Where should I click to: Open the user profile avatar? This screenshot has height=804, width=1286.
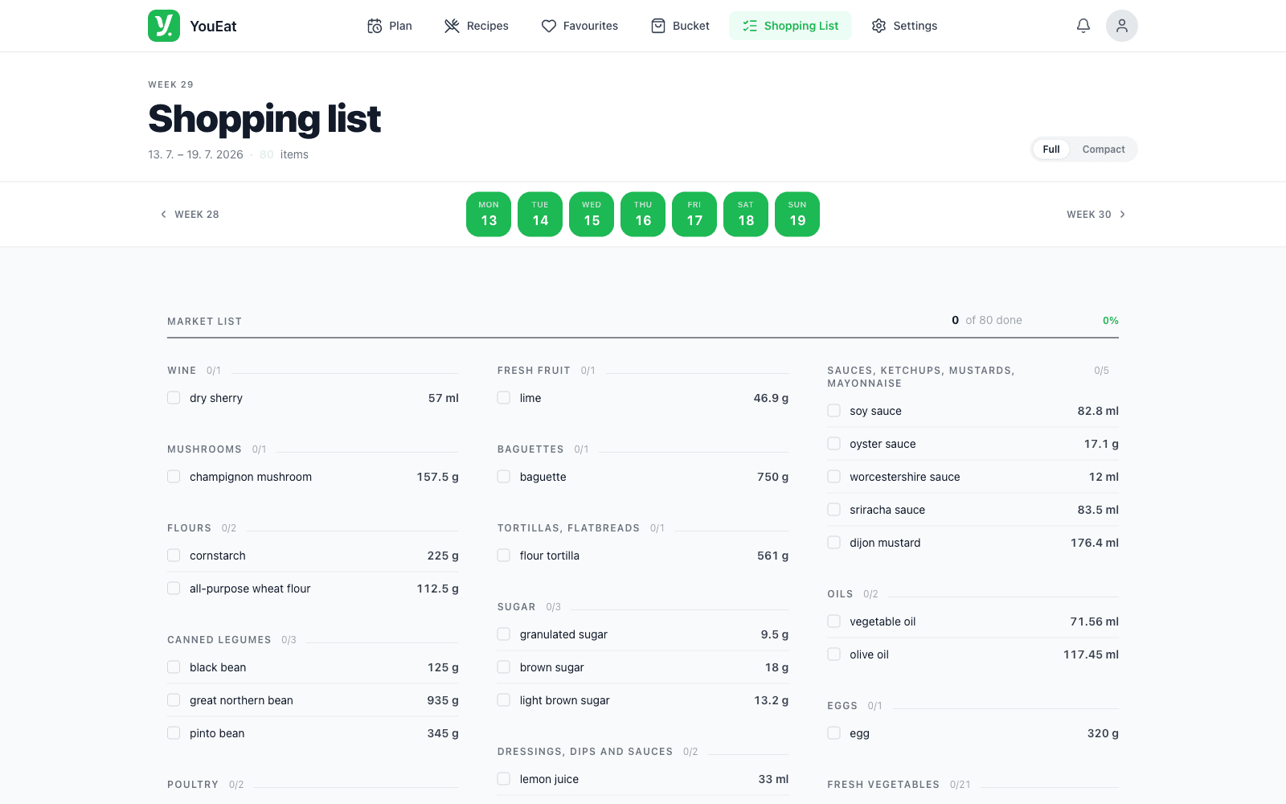(x=1122, y=26)
